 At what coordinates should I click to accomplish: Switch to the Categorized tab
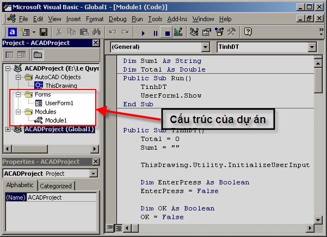pos(55,186)
